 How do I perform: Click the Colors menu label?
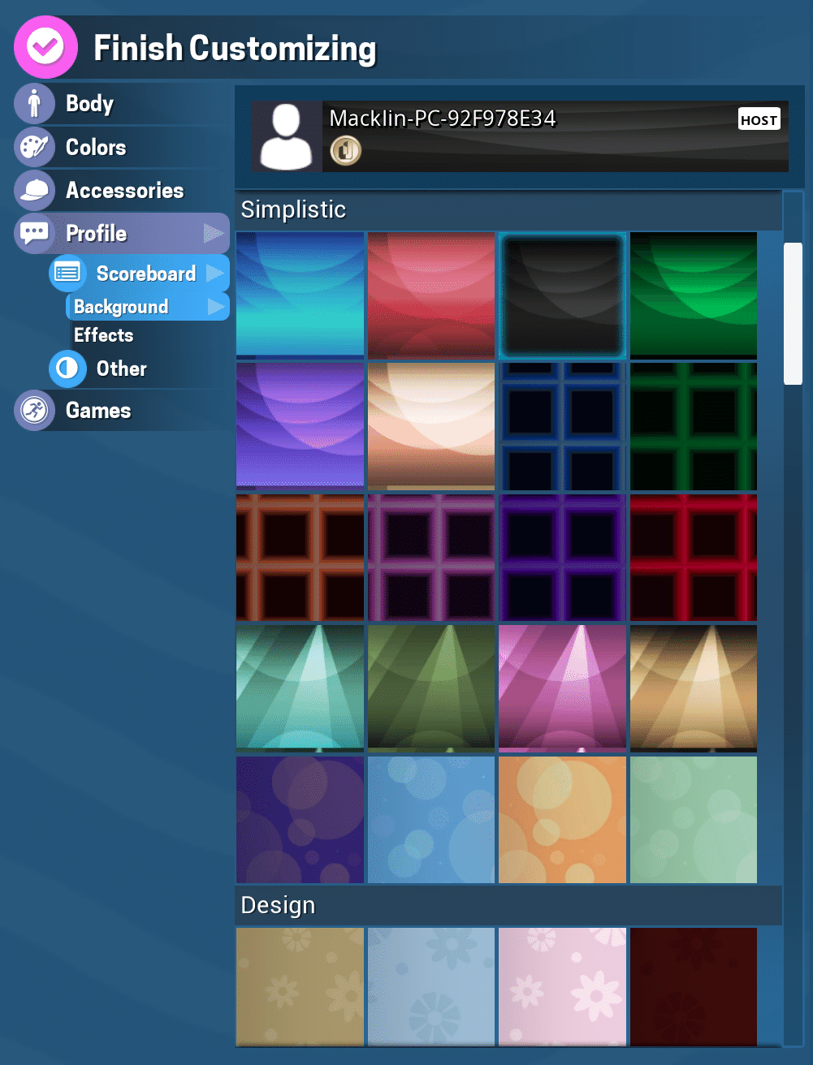[96, 148]
